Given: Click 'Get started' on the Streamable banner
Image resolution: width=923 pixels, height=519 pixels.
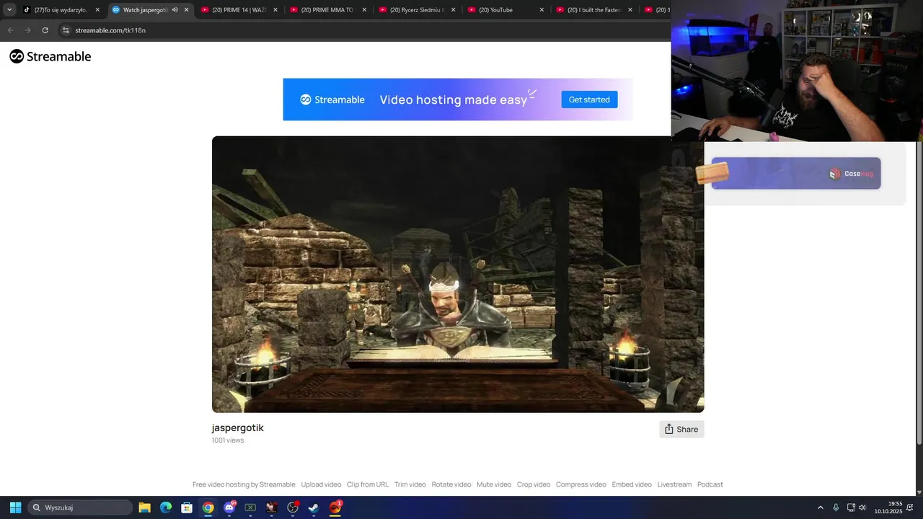Looking at the screenshot, I should [x=589, y=99].
